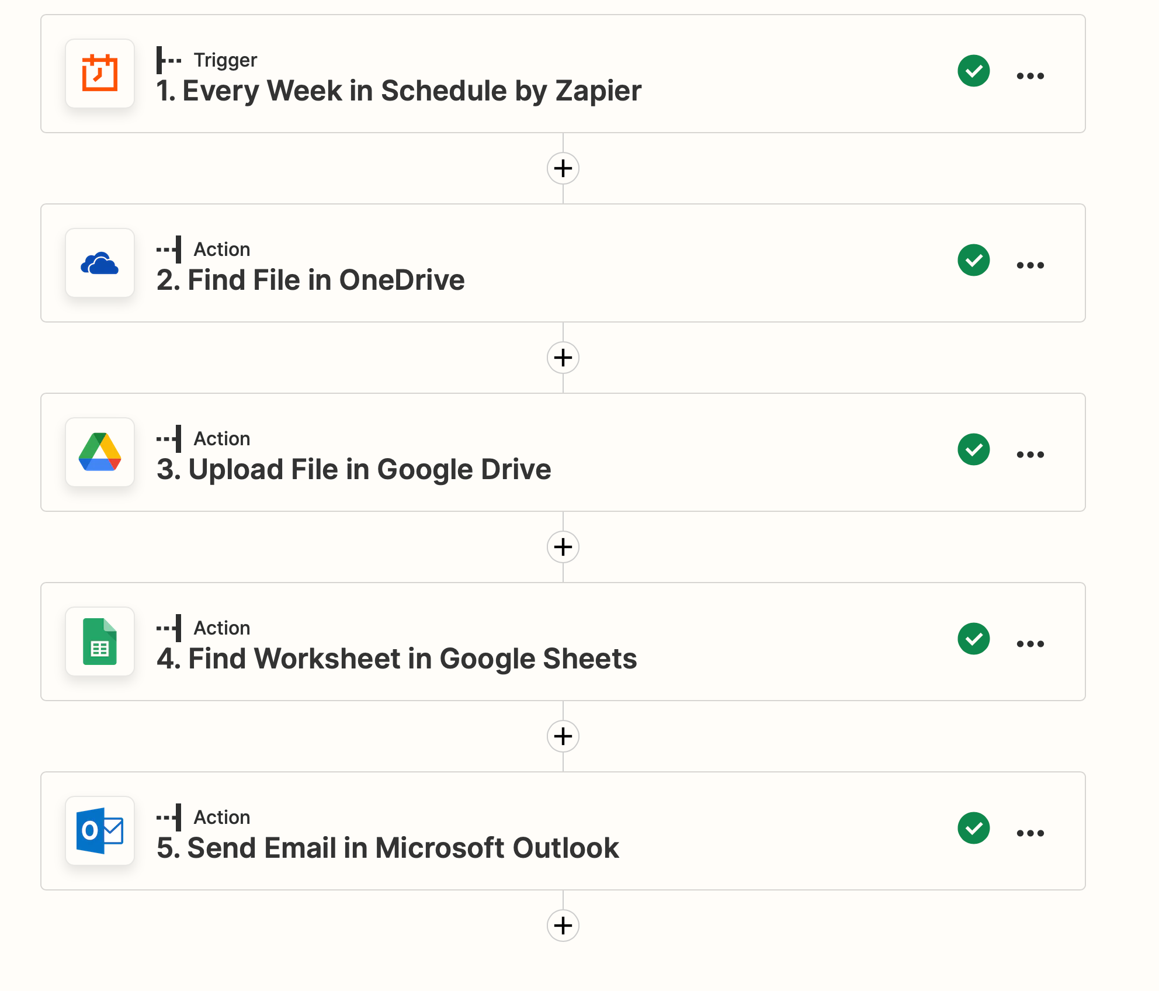
Task: Click the Google Sheets app icon
Action: point(100,642)
